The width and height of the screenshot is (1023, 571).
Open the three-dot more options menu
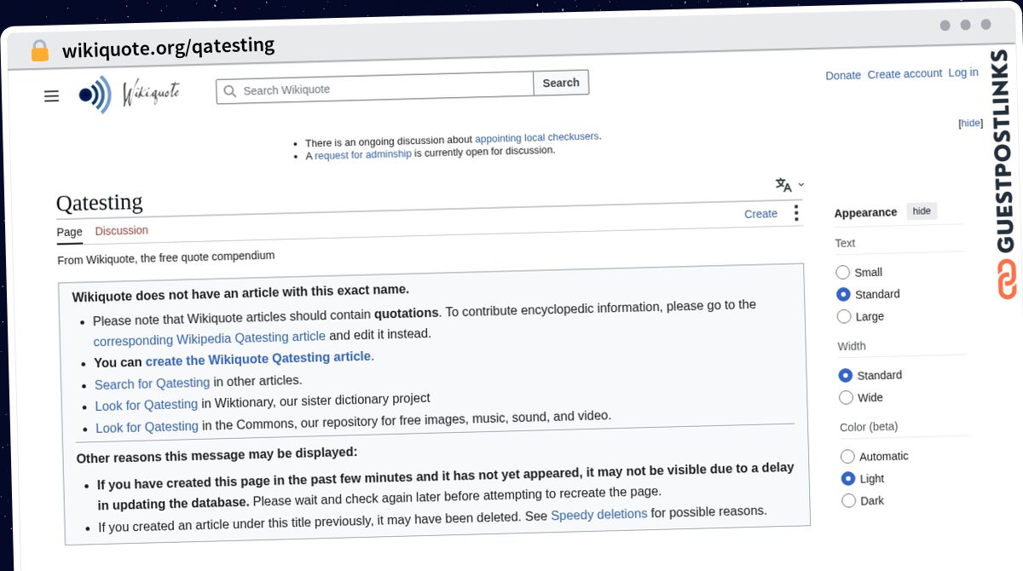click(x=796, y=213)
